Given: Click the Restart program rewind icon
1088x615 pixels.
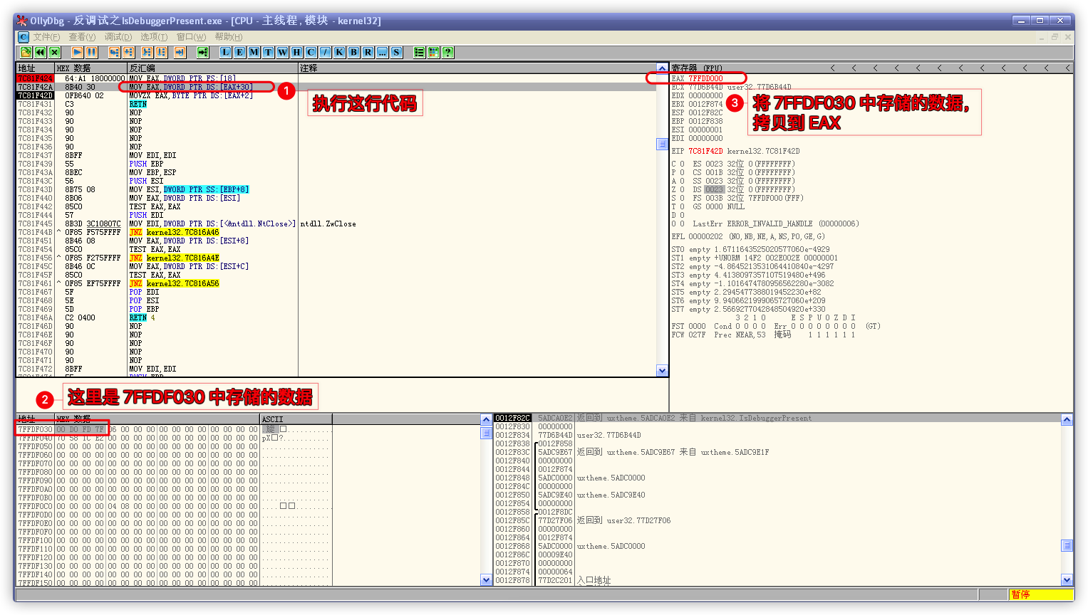Looking at the screenshot, I should coord(41,52).
